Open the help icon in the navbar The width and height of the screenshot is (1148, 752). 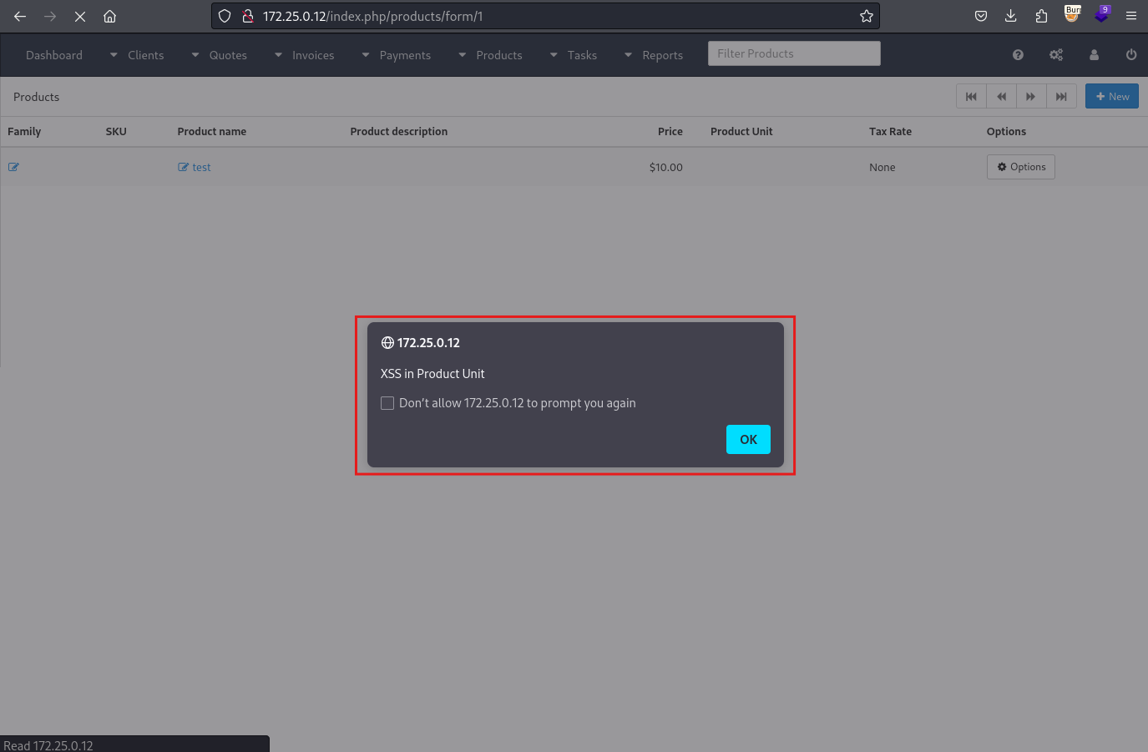[1018, 54]
